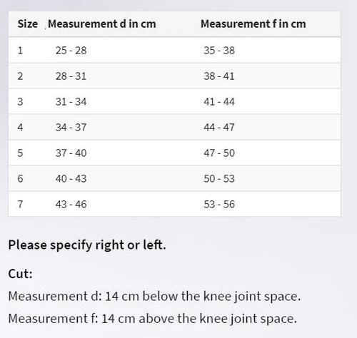Select the Measurement f in cm header
This screenshot has width=357, height=338.
(253, 24)
